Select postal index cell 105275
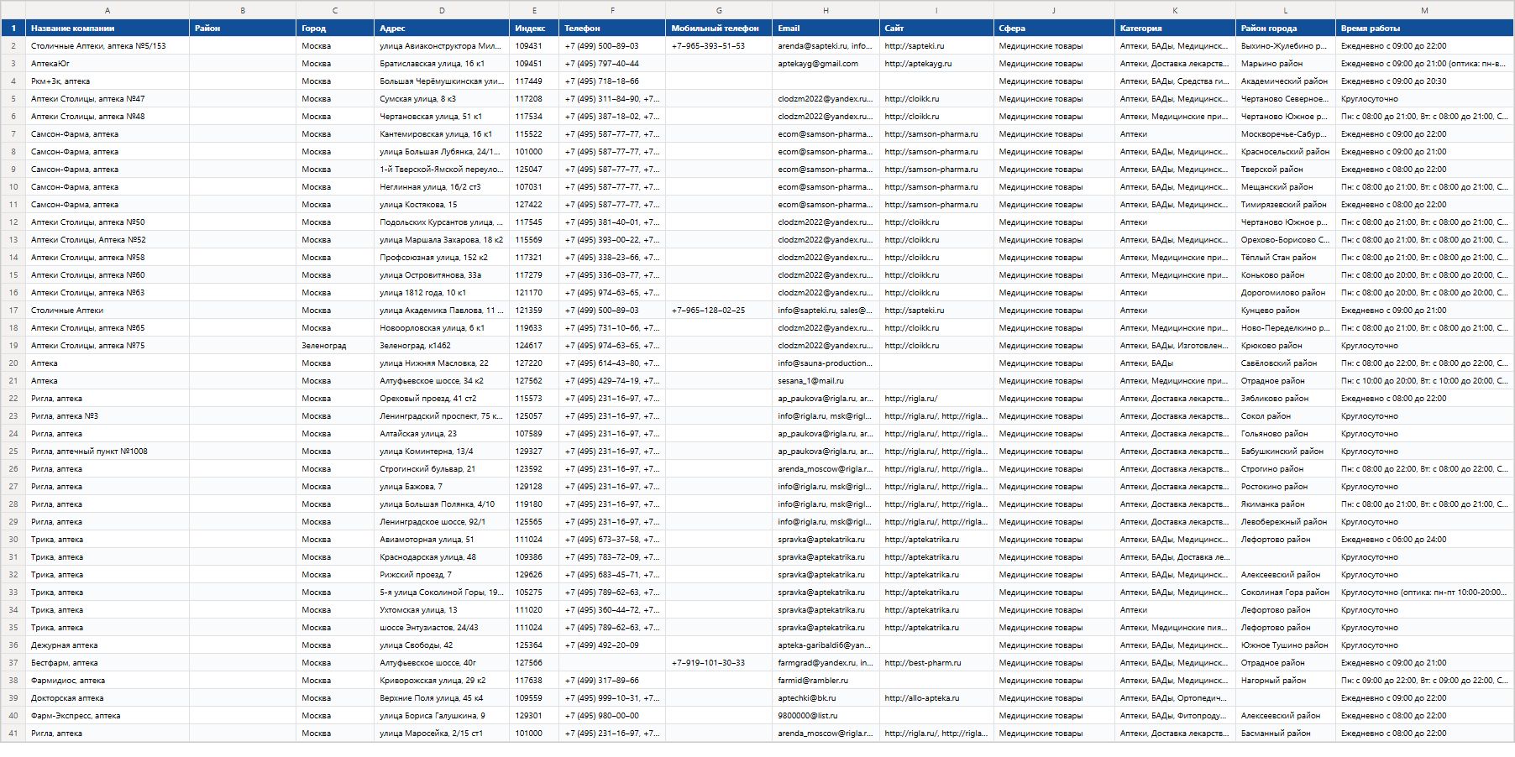 point(534,593)
